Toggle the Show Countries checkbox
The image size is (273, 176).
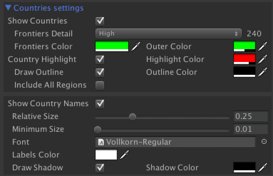tap(100, 21)
